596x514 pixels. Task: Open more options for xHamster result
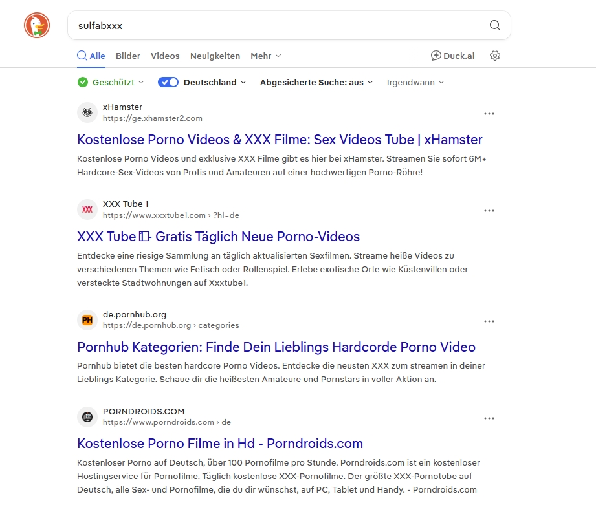click(489, 114)
